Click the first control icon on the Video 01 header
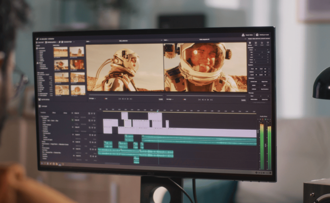This screenshot has height=203, width=330. tap(90, 127)
